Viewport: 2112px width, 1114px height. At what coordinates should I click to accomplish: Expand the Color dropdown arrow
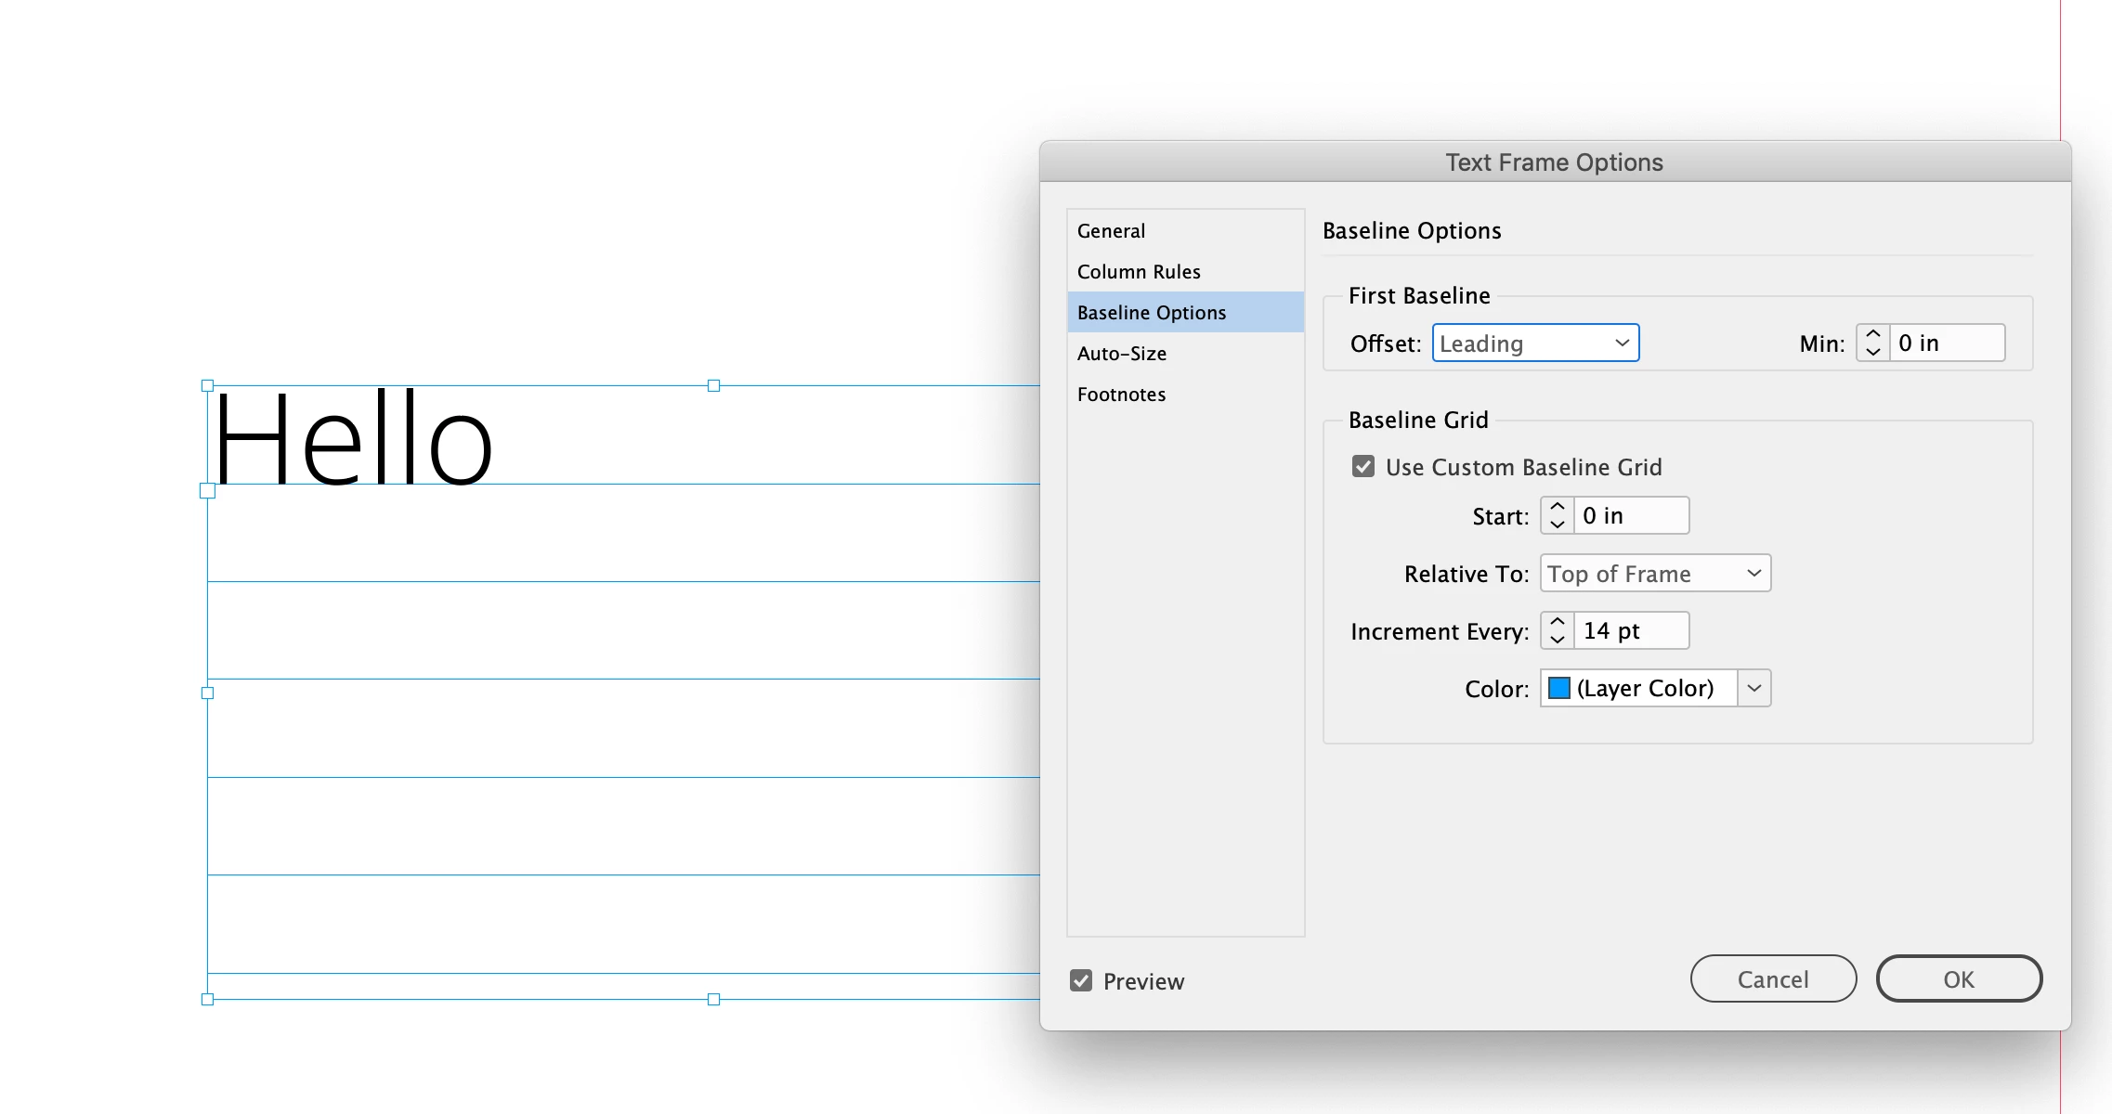(1753, 688)
